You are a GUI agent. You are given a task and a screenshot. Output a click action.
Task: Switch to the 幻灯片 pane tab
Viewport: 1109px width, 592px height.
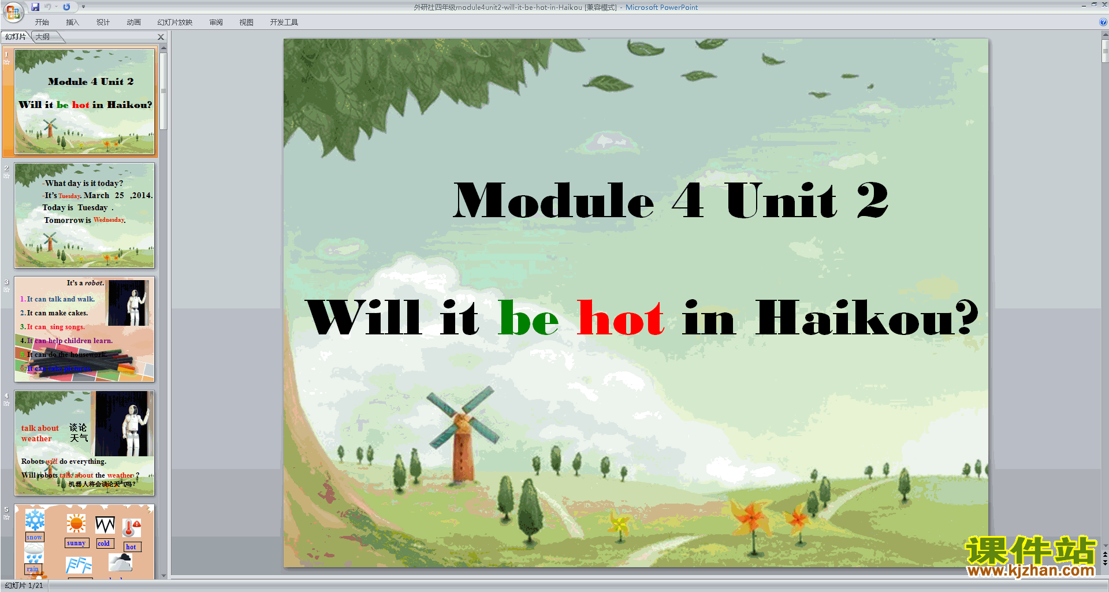click(x=16, y=37)
